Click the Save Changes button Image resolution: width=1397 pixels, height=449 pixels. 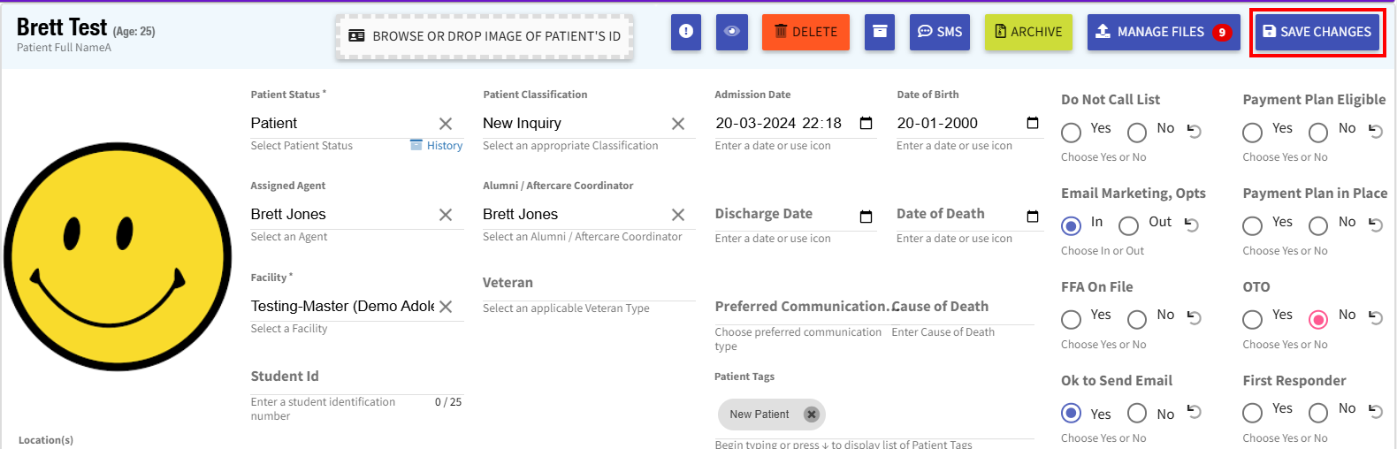point(1317,32)
